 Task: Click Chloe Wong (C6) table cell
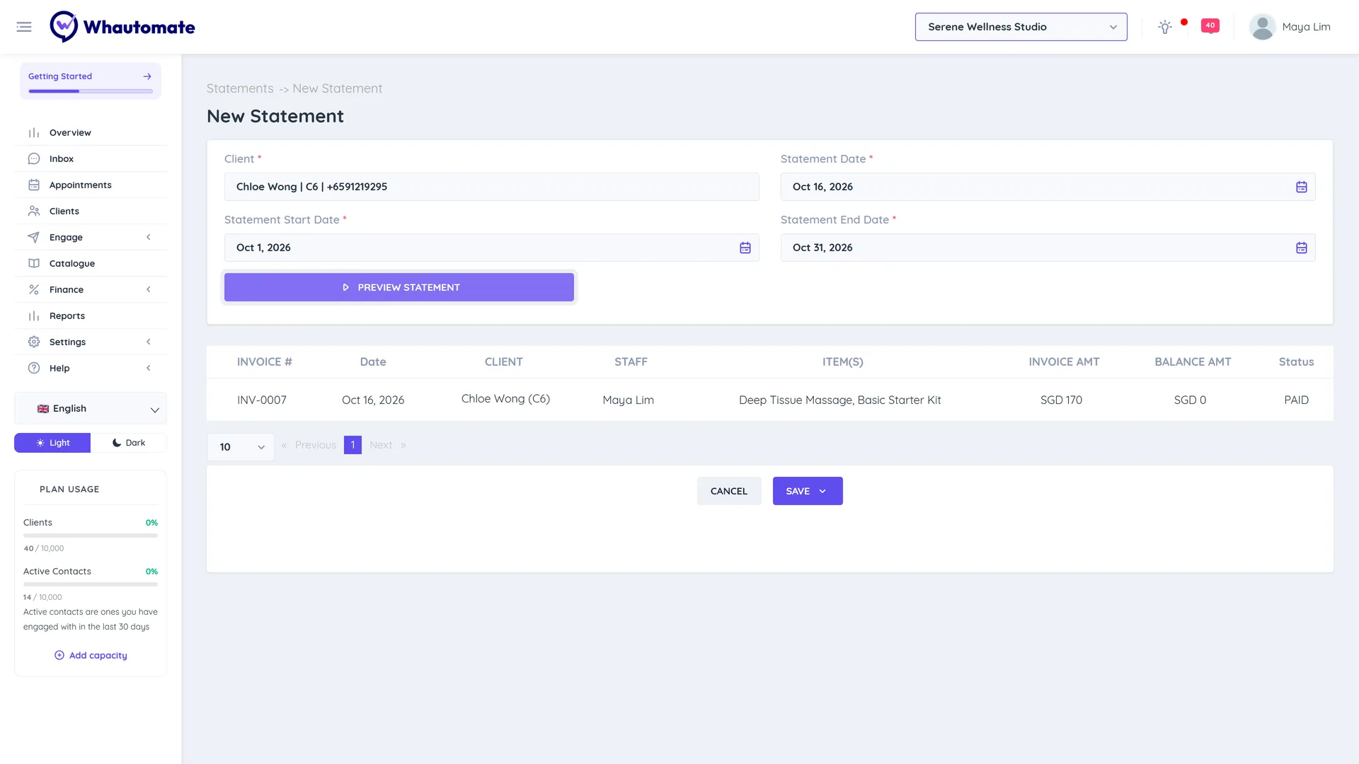coord(505,399)
